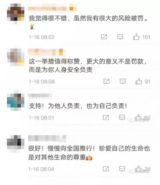Open the comment 很好！慢慢向全国推行
This screenshot has width=160, height=185.
(x=89, y=153)
